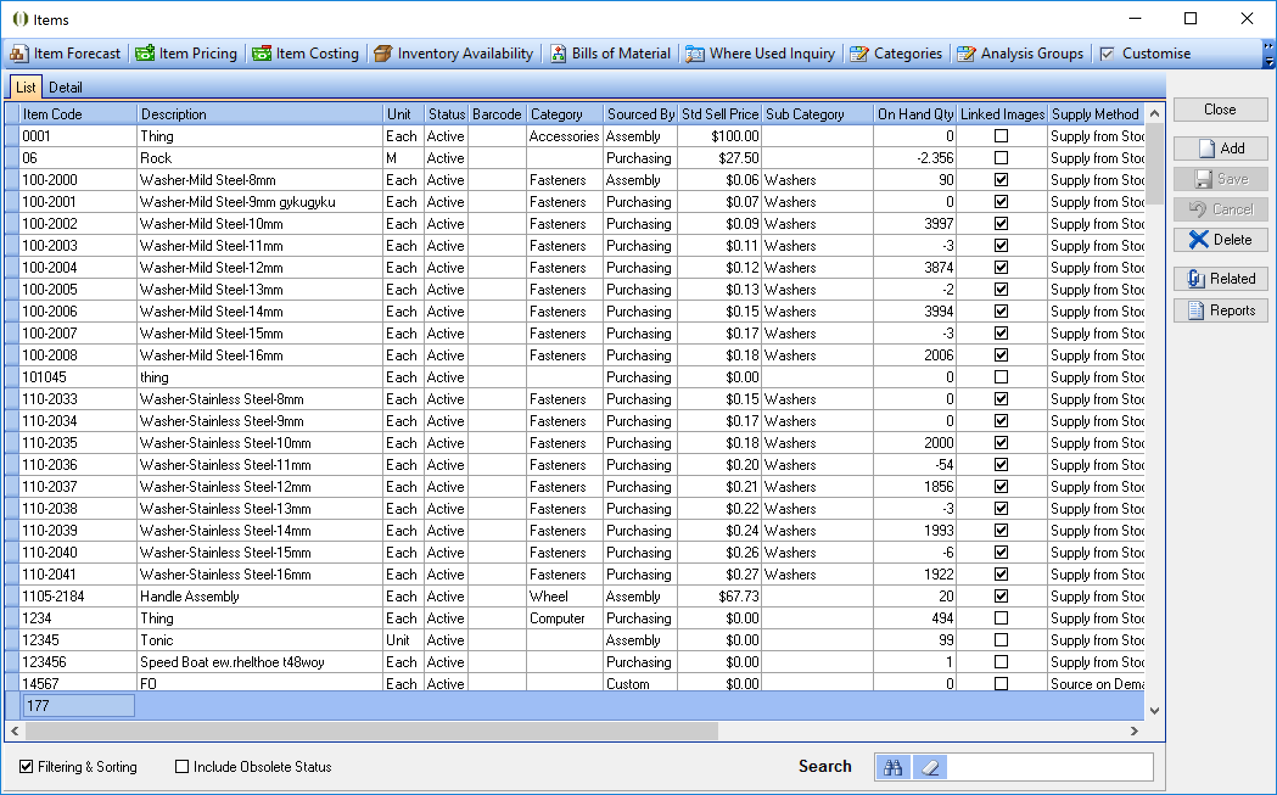
Task: Click the horizontal scrollbar thumb
Action: pos(371,731)
